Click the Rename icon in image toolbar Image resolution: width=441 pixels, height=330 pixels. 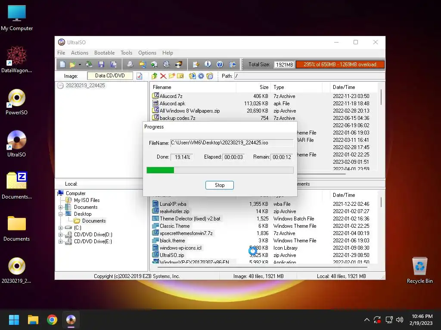(180, 76)
